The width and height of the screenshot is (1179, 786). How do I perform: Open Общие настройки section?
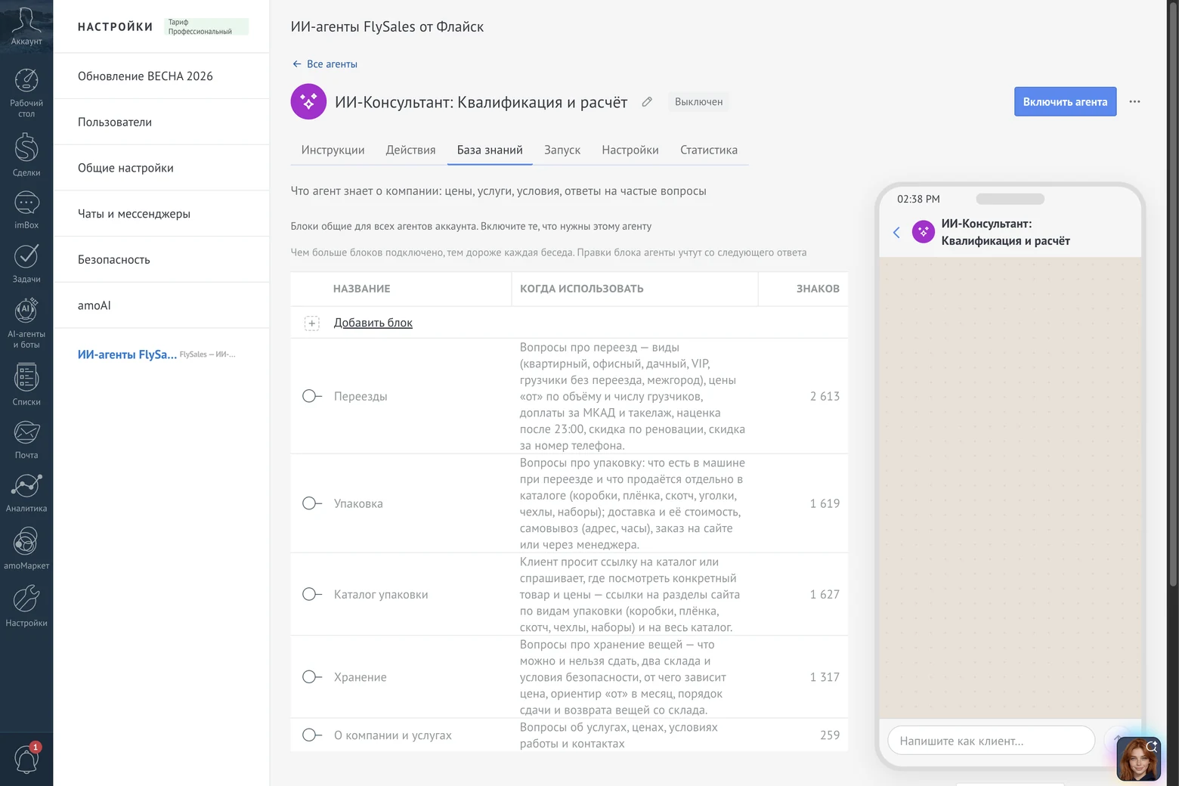coord(162,168)
